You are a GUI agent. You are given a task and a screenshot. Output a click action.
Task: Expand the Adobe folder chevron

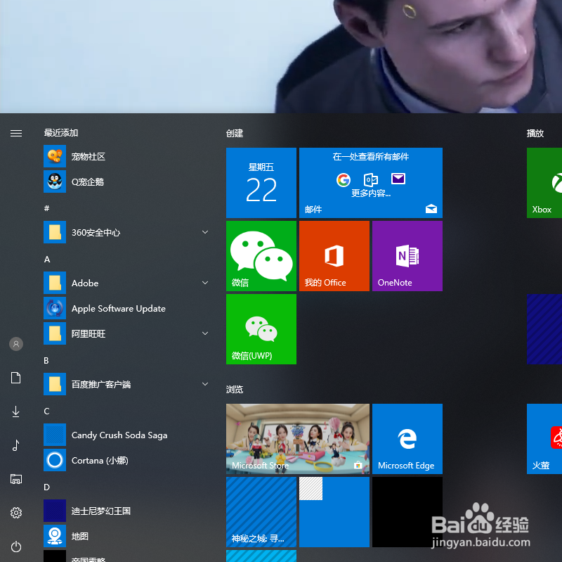coord(204,283)
